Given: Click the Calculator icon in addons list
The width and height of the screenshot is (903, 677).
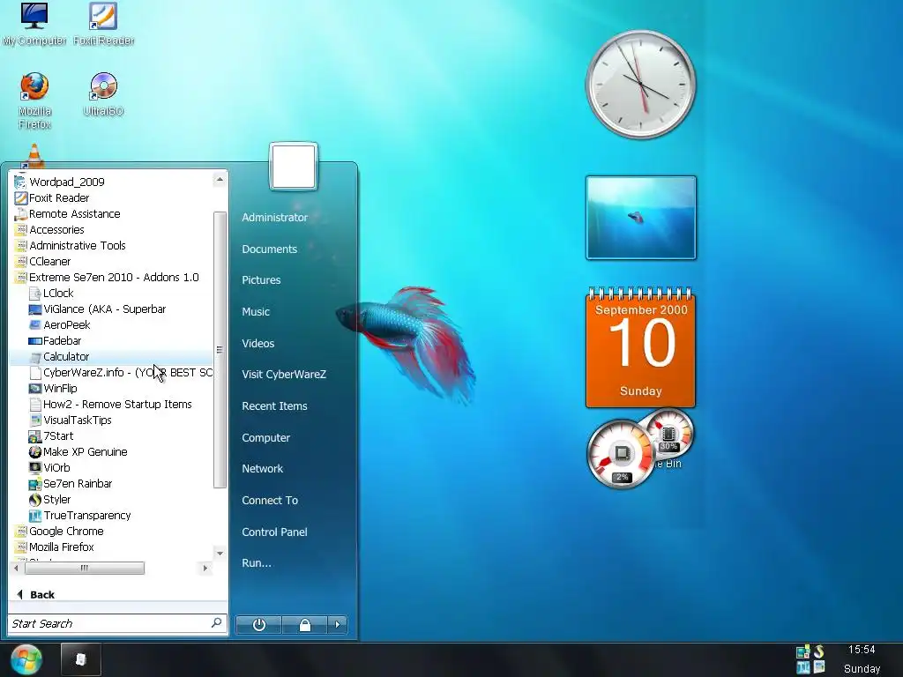Looking at the screenshot, I should click(x=35, y=357).
